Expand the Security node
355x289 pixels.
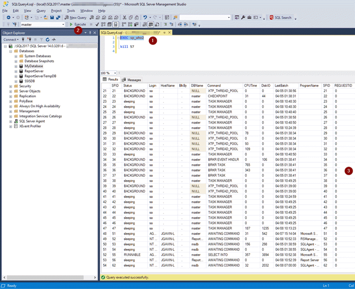[11, 86]
